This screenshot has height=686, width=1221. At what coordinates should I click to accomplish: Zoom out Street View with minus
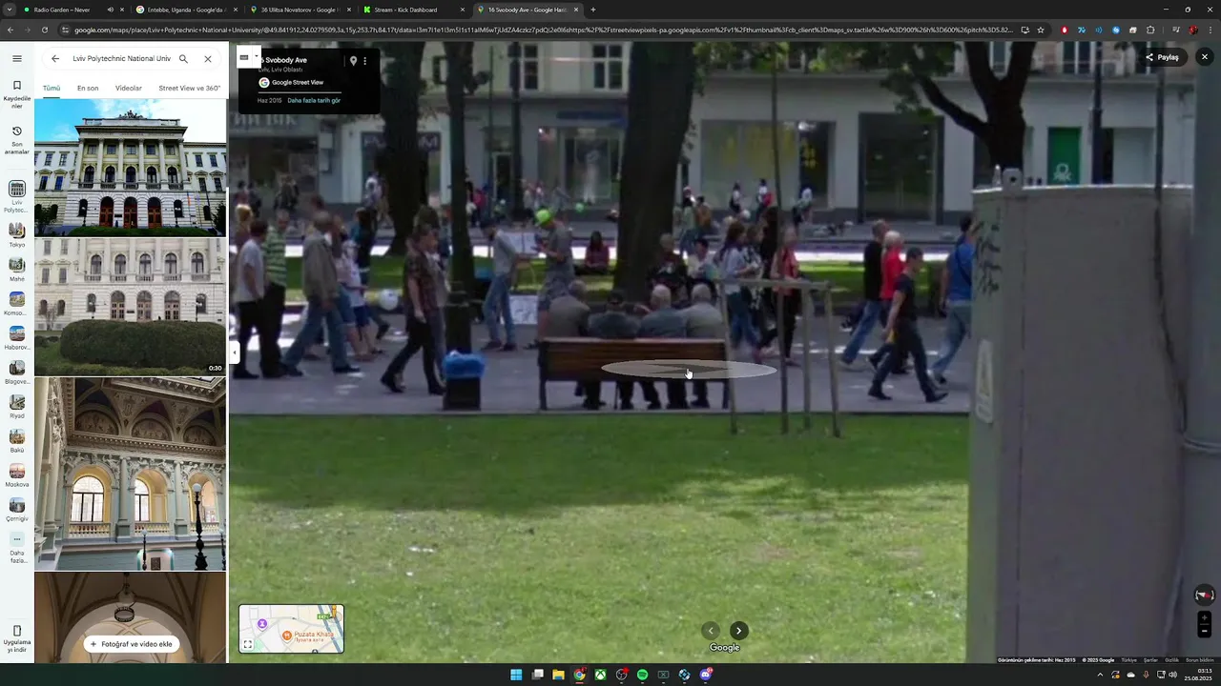click(x=1205, y=631)
